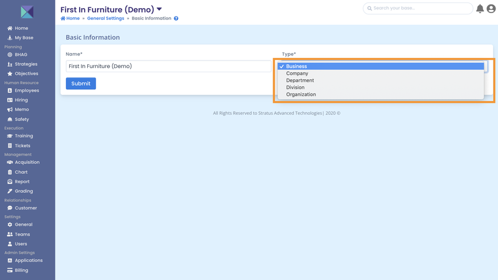Image resolution: width=498 pixels, height=280 pixels.
Task: Click the Stratus logo in sidebar
Action: click(x=27, y=12)
